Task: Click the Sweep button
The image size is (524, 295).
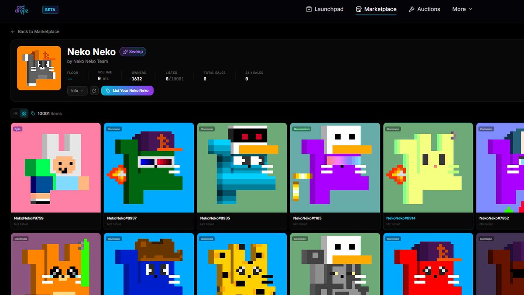Action: [x=133, y=52]
